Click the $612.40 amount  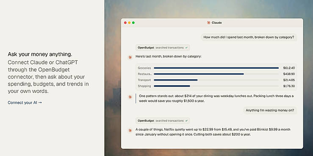pyautogui.click(x=289, y=68)
